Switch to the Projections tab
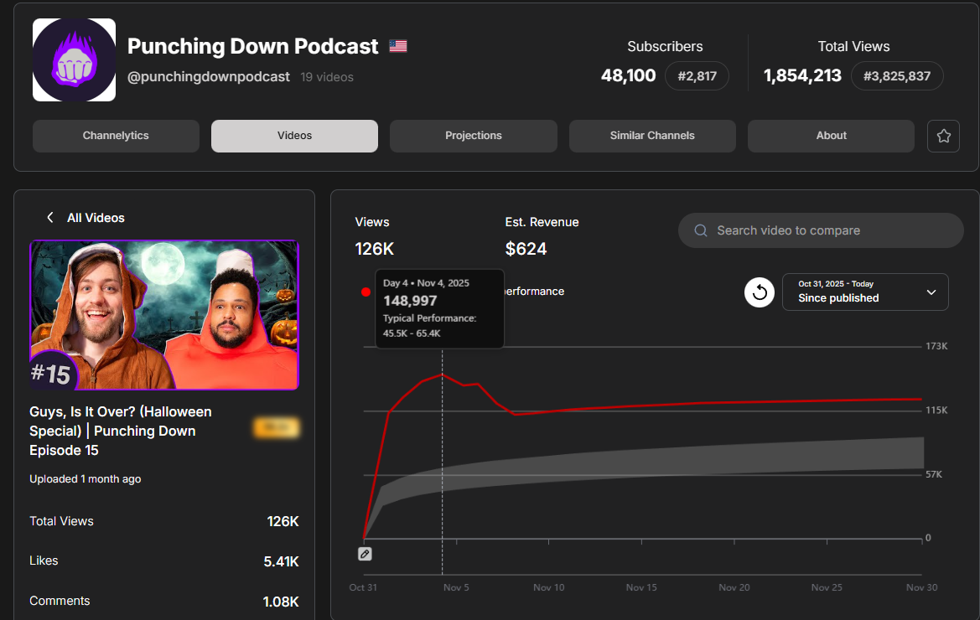Image resolution: width=980 pixels, height=620 pixels. (x=473, y=136)
